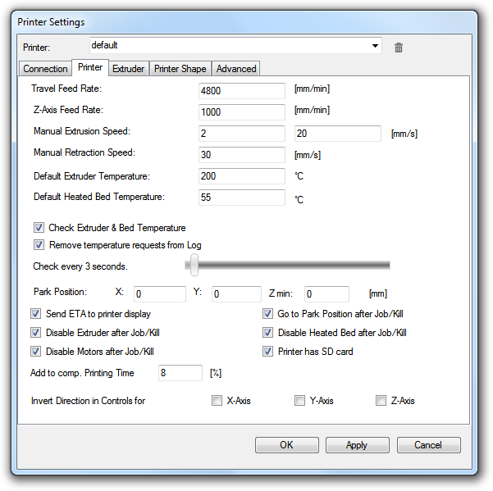
Task: Enable invert direction for X-Axis
Action: 217,401
